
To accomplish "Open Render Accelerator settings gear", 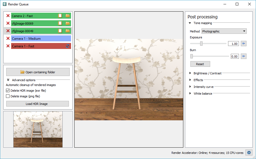I will pos(249,153).
